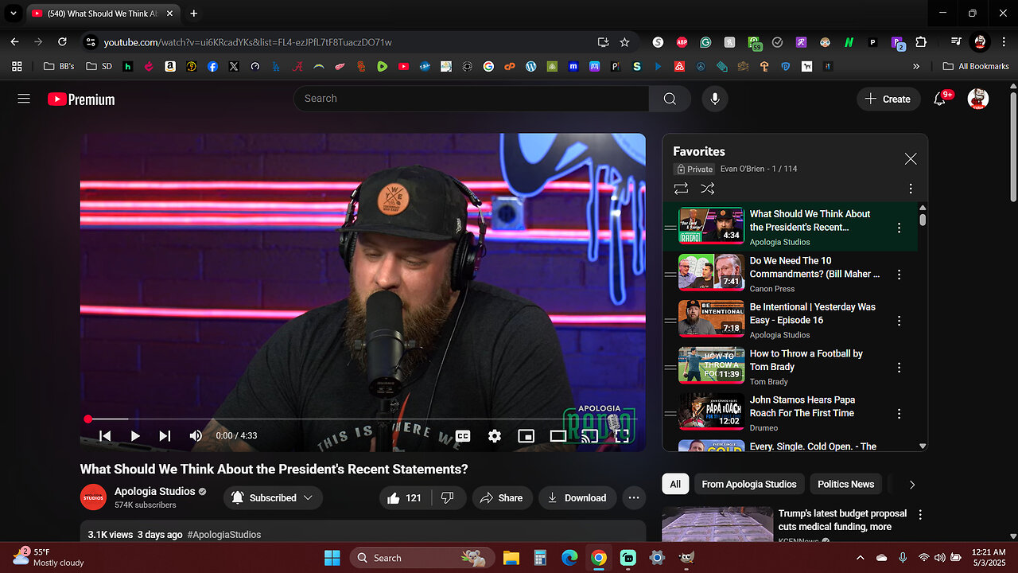Seek on the video progress bar
This screenshot has width=1018, height=573.
click(x=362, y=419)
